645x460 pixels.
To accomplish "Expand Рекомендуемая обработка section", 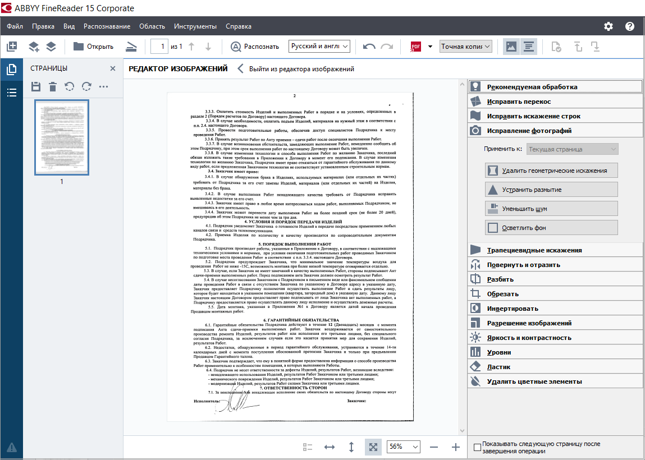I will click(555, 87).
